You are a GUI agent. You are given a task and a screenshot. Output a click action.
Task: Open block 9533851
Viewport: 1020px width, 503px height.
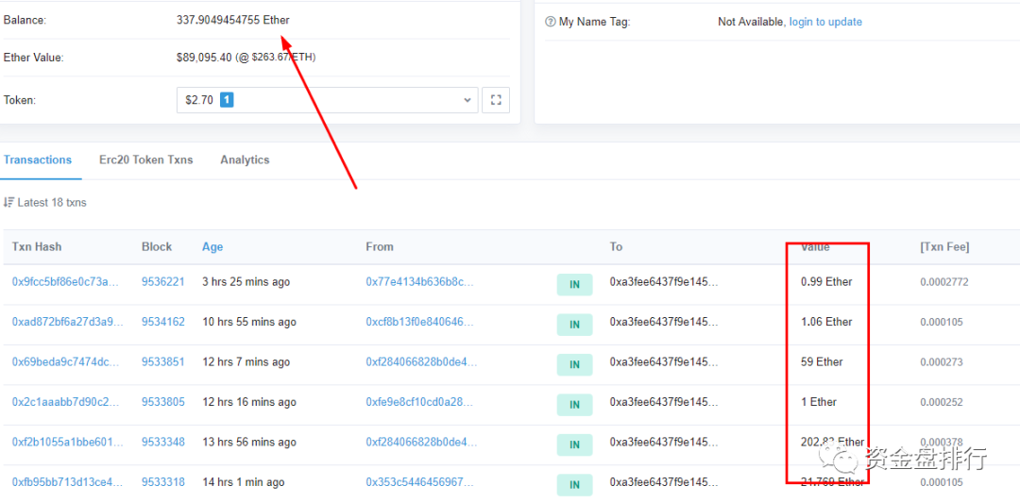point(163,362)
